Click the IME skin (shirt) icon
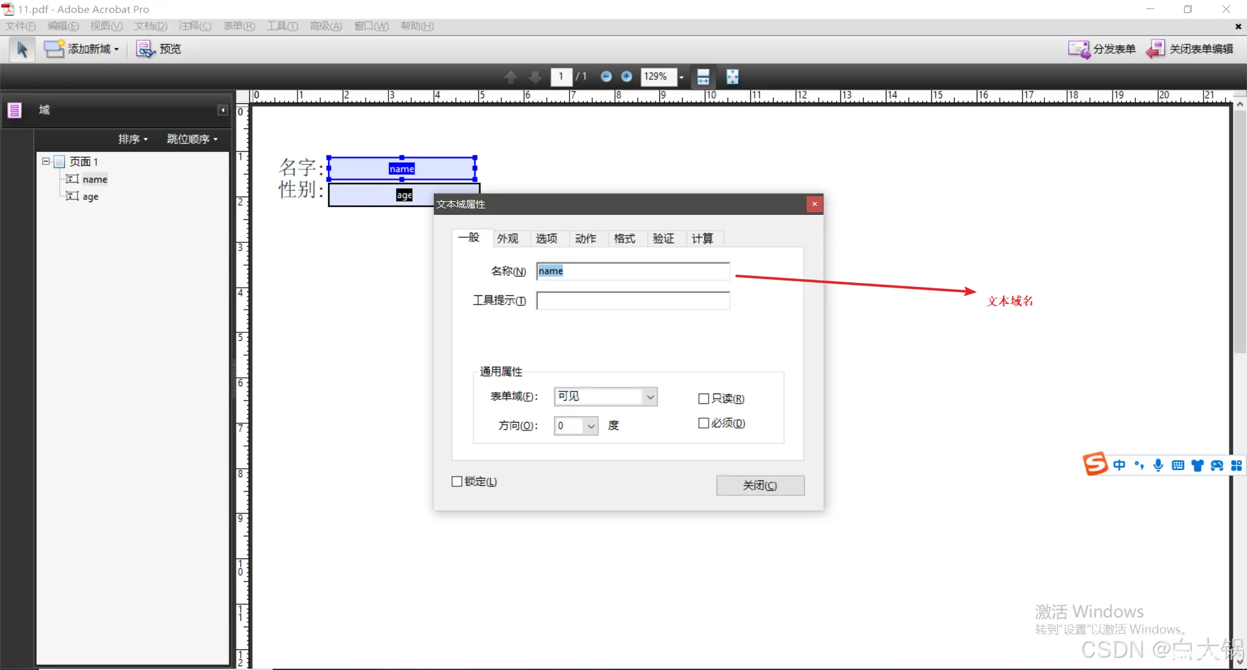 pos(1198,465)
